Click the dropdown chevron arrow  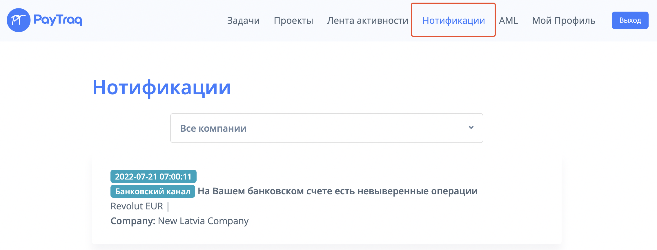pos(471,128)
